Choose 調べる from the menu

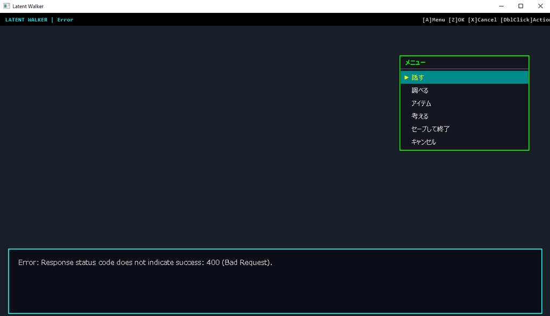[464, 90]
